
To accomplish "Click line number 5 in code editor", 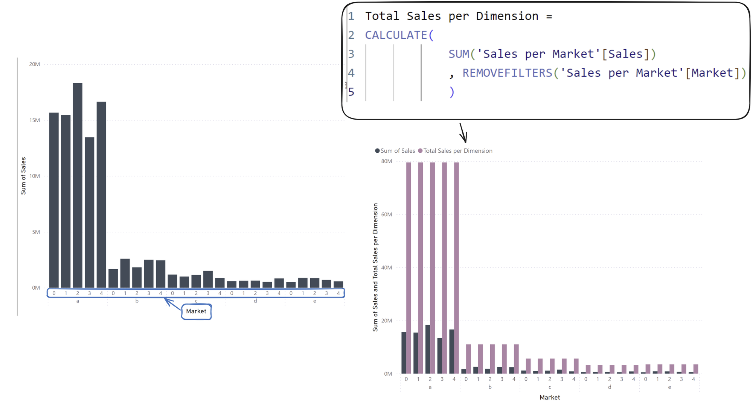I will [351, 92].
